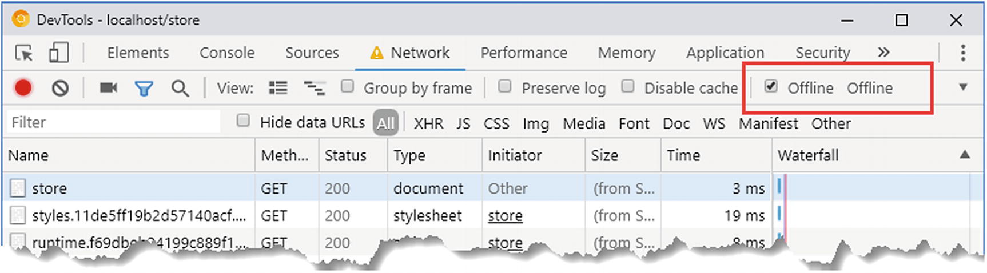Clear the network log

click(60, 88)
